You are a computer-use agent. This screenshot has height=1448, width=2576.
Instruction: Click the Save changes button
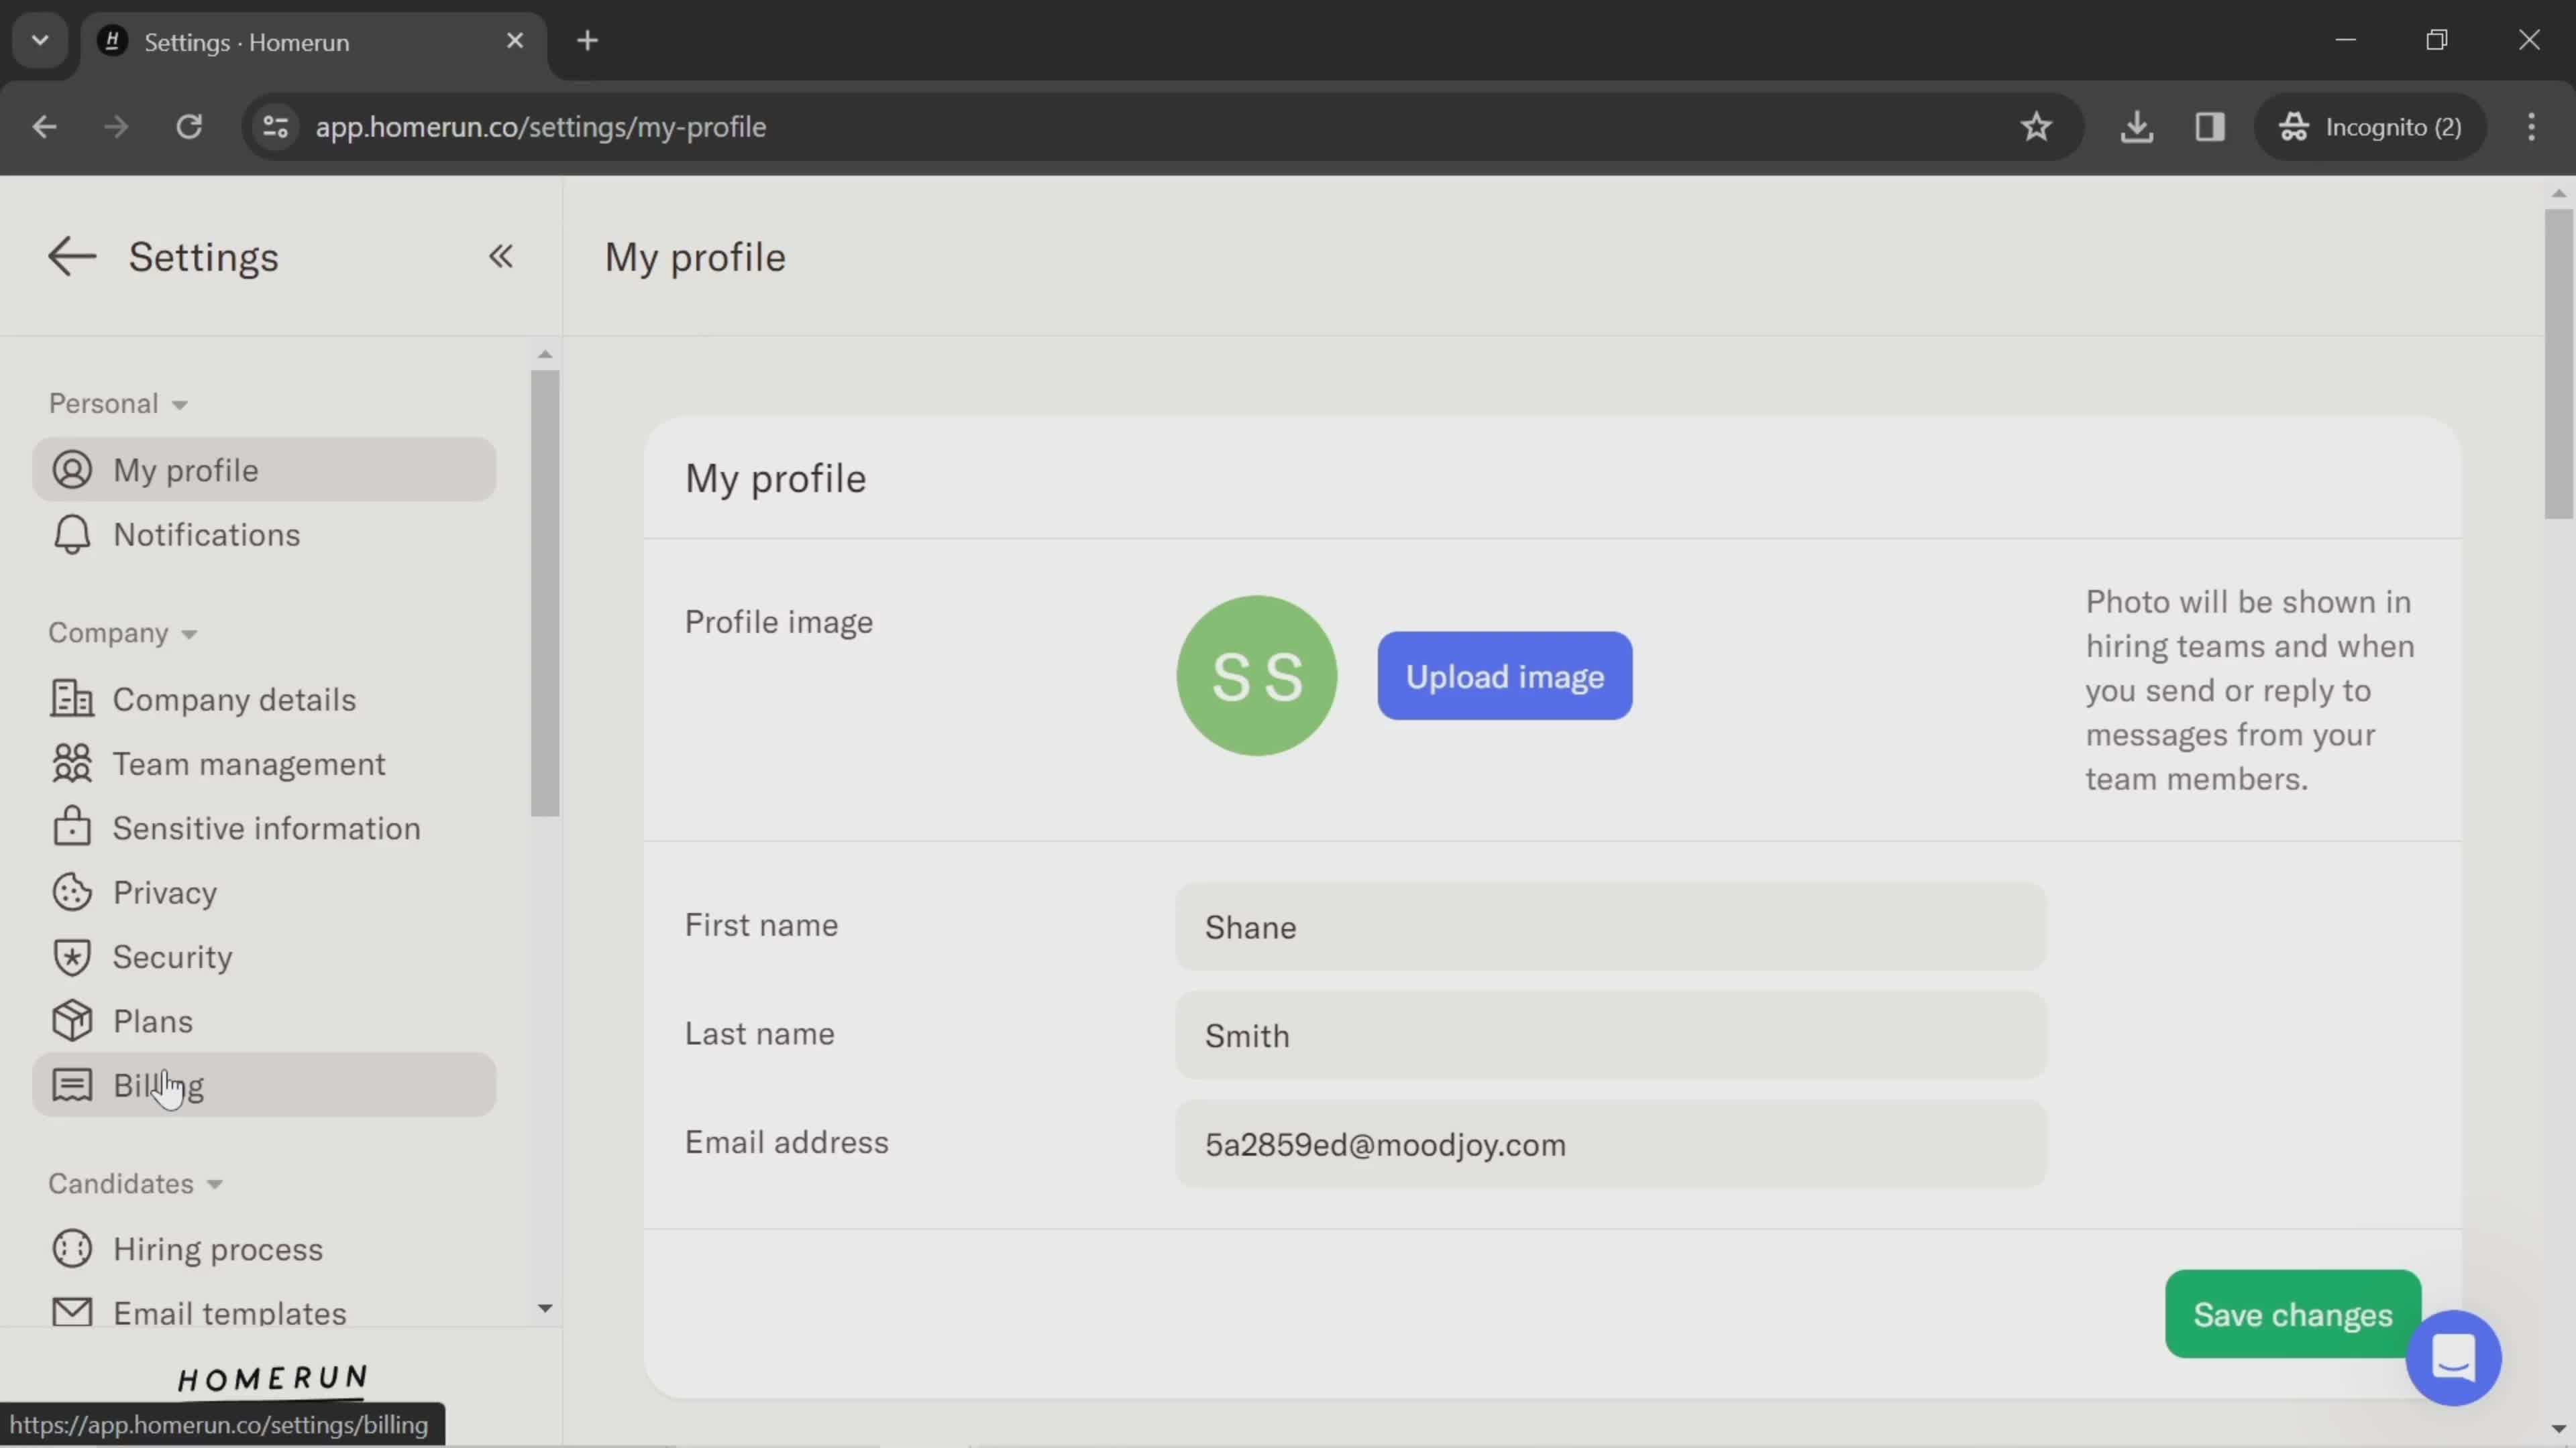tap(2293, 1314)
